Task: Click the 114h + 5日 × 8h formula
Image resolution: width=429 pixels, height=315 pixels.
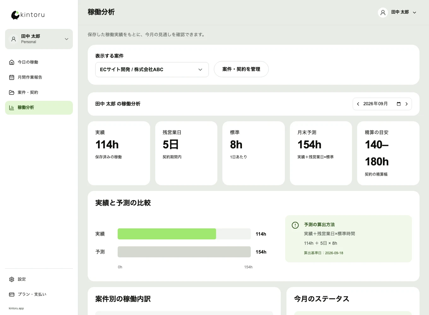Action: tap(320, 243)
